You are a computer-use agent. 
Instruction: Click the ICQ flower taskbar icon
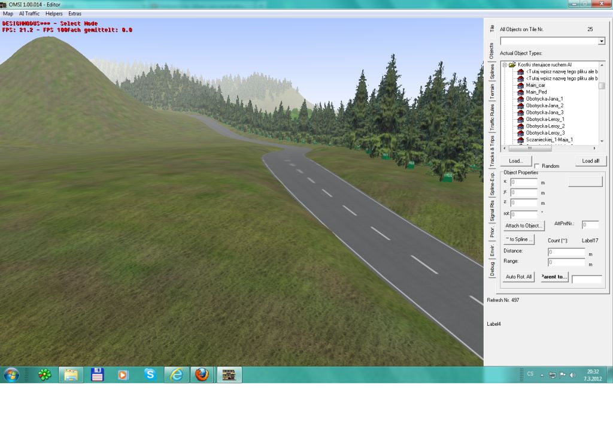[x=45, y=375]
